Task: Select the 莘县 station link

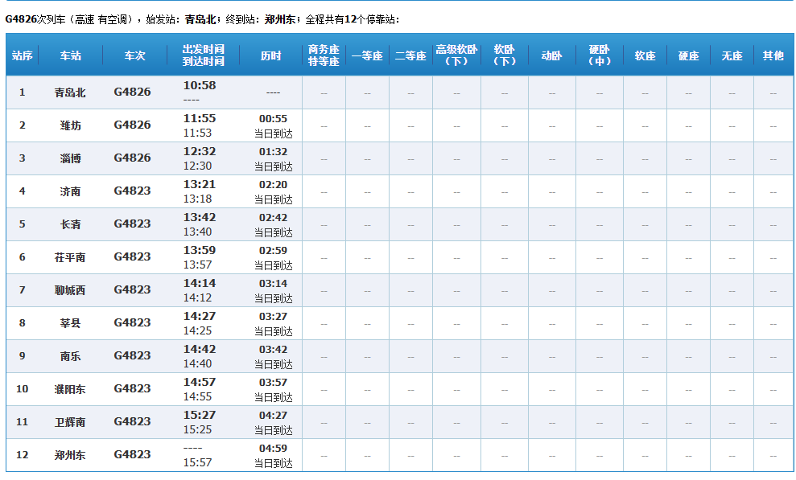Action: pyautogui.click(x=70, y=323)
